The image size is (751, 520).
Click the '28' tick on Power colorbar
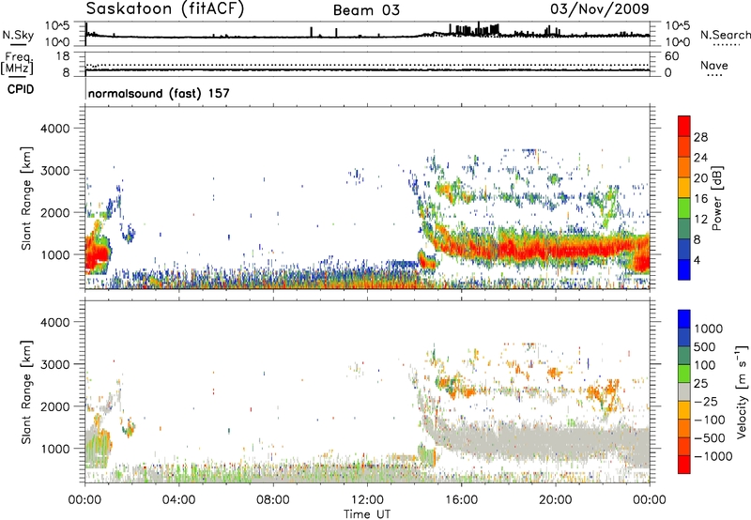(700, 137)
